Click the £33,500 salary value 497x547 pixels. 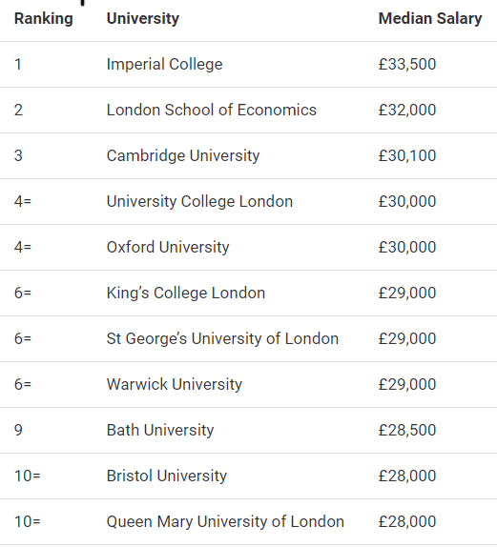pos(407,64)
